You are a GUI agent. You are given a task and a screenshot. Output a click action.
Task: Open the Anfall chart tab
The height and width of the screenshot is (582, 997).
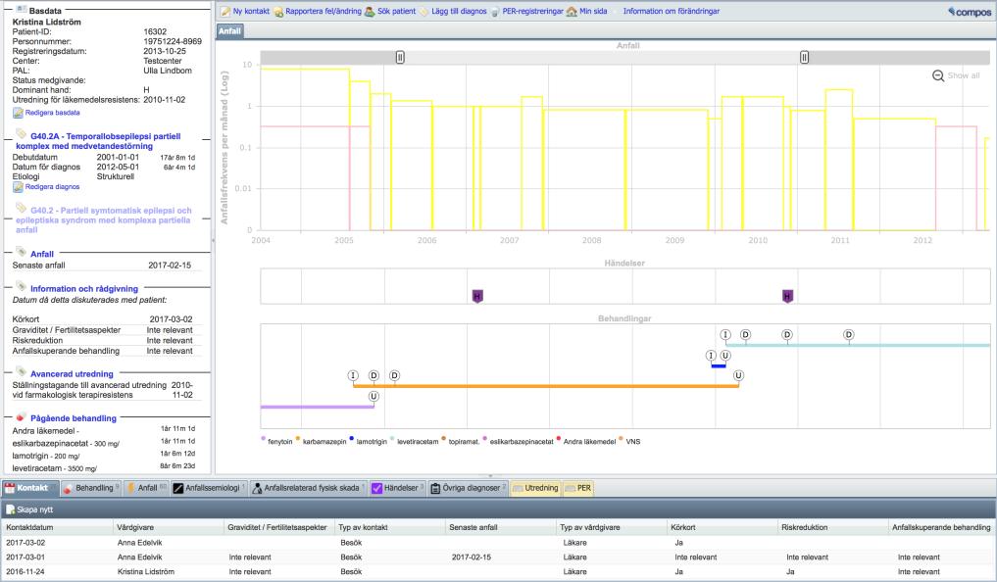229,31
